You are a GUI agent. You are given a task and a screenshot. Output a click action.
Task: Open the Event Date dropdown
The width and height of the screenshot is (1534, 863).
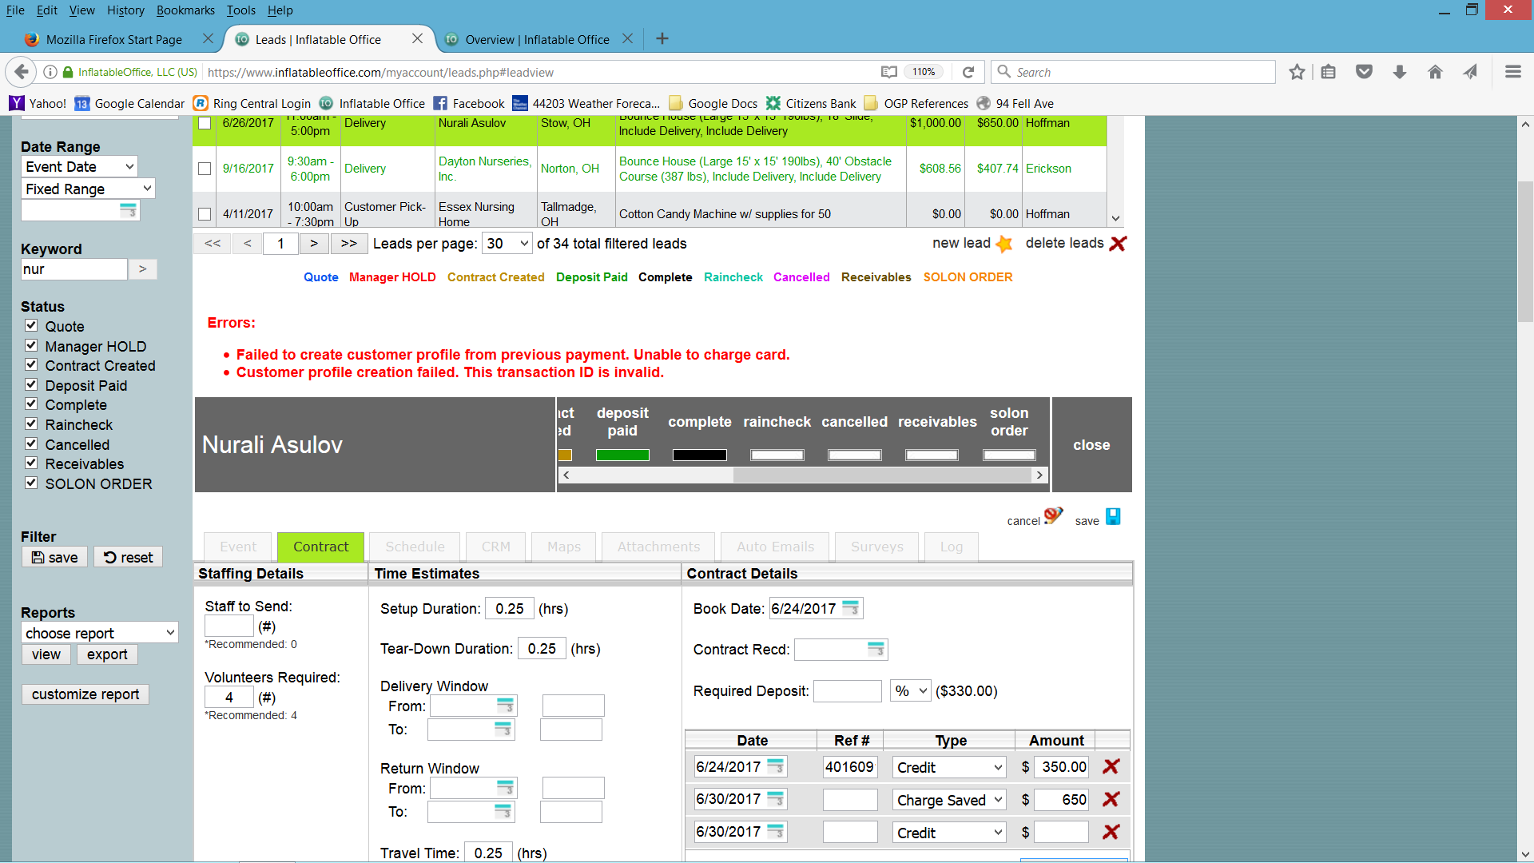coord(79,167)
